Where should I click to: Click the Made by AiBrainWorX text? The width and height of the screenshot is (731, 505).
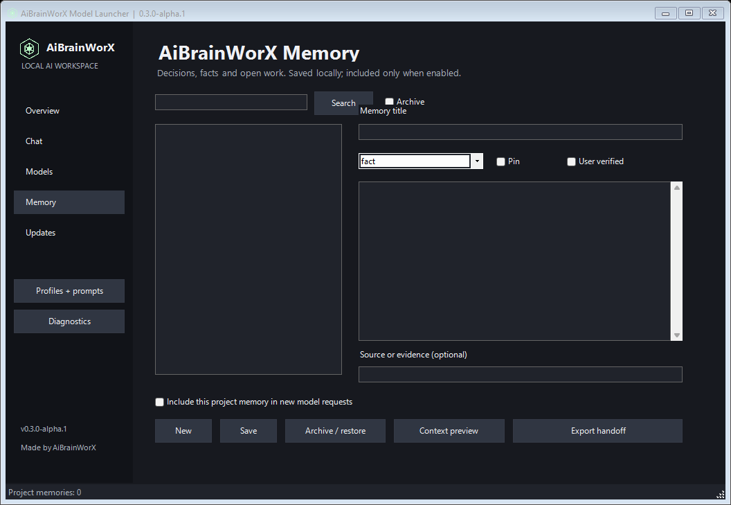(x=58, y=448)
